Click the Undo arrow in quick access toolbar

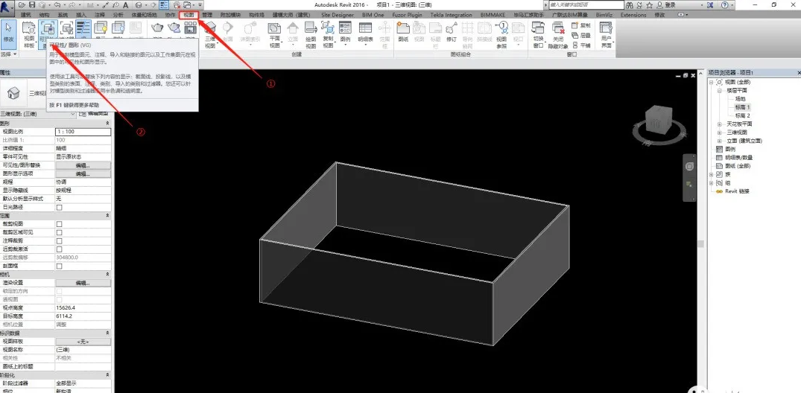point(57,4)
